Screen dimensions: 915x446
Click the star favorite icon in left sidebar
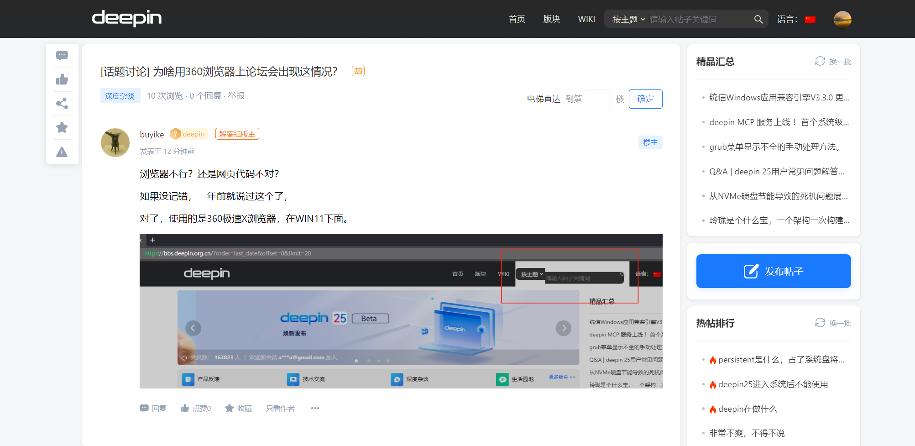click(62, 127)
